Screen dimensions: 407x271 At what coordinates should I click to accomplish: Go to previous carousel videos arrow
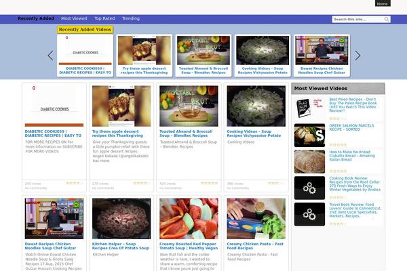point(51,56)
